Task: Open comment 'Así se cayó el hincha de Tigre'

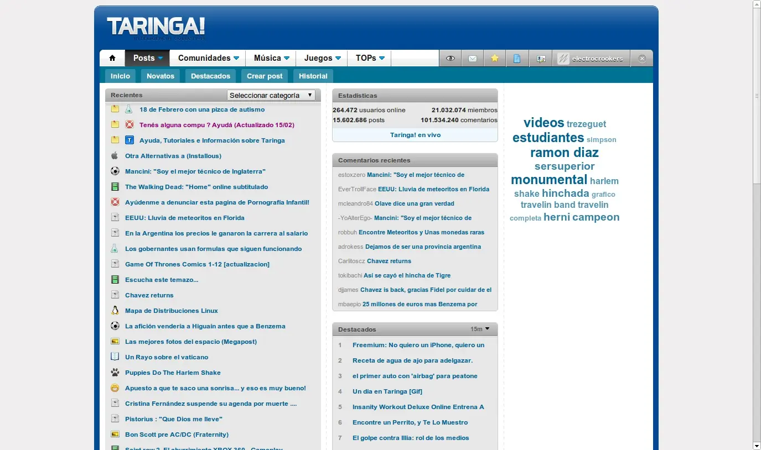Action: pos(407,275)
